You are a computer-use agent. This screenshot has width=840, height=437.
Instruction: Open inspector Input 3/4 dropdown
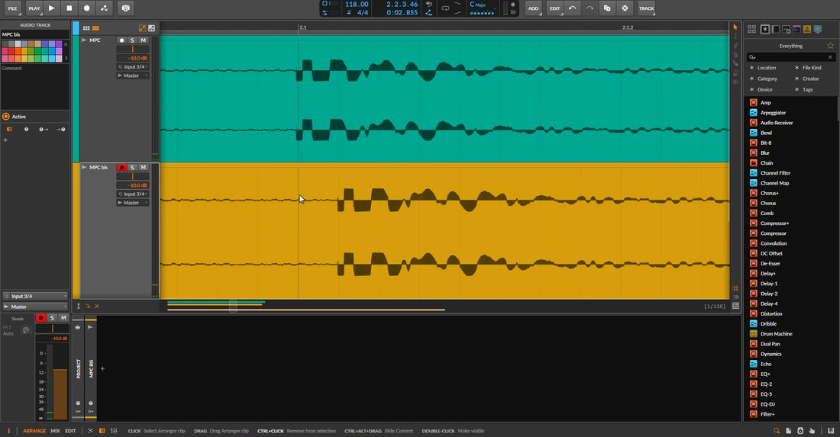click(x=35, y=296)
